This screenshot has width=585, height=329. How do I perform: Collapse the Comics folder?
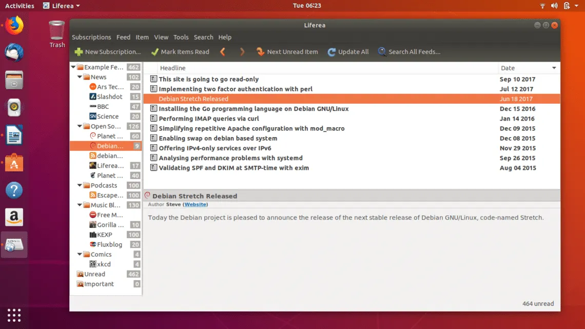coord(80,255)
